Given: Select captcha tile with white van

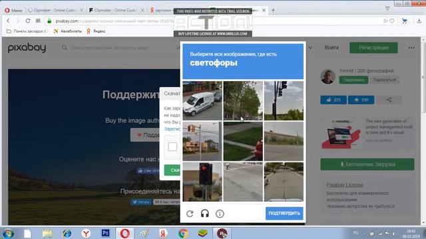Looking at the screenshot, I should coord(202,100).
